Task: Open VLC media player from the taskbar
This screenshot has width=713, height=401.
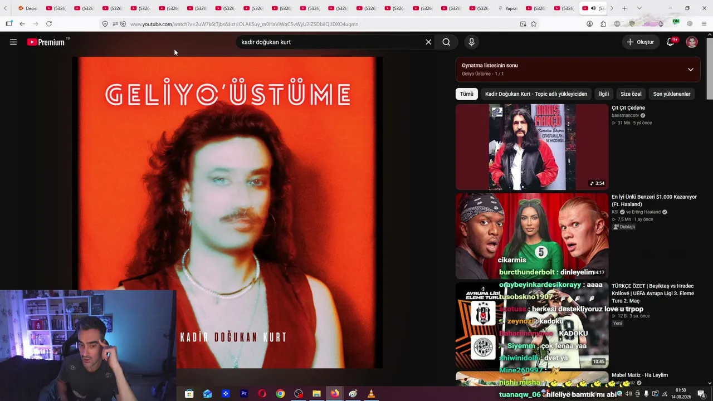Action: [x=371, y=394]
